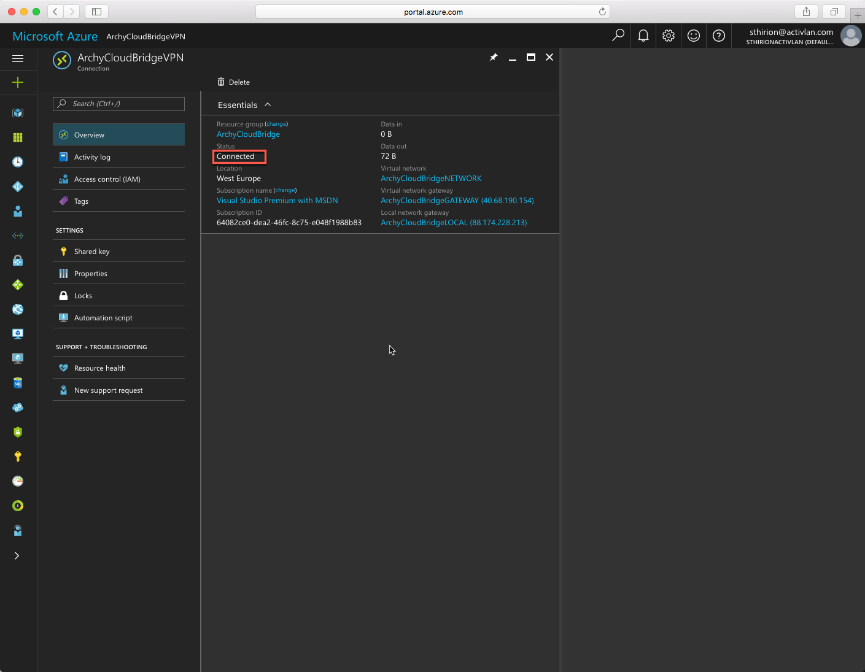Open notifications bell icon
This screenshot has width=865, height=672.
(643, 36)
